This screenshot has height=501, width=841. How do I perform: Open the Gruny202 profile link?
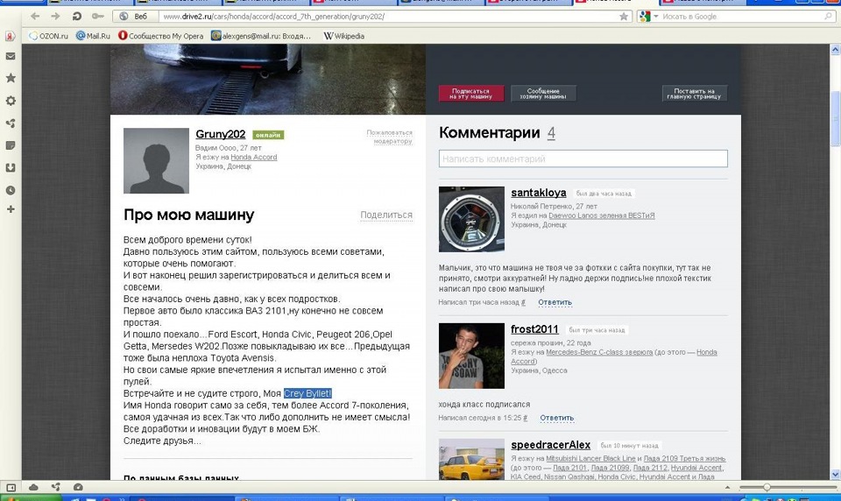pos(220,134)
